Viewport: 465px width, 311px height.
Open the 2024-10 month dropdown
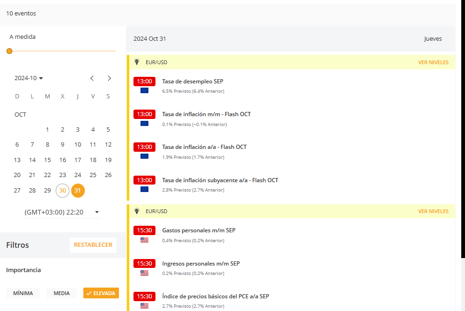pyautogui.click(x=29, y=78)
